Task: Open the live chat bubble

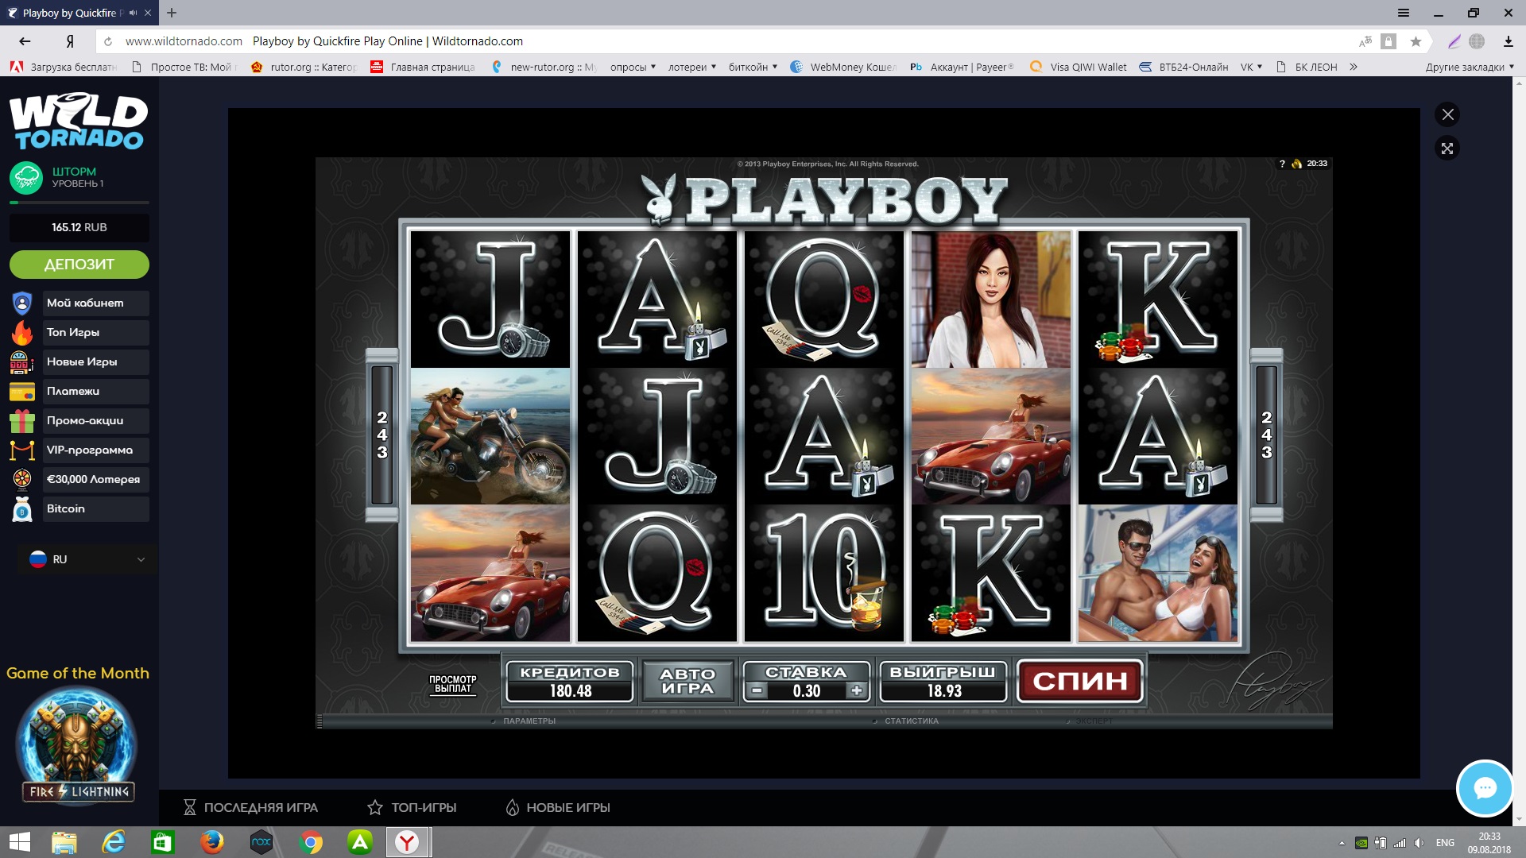Action: pyautogui.click(x=1484, y=788)
